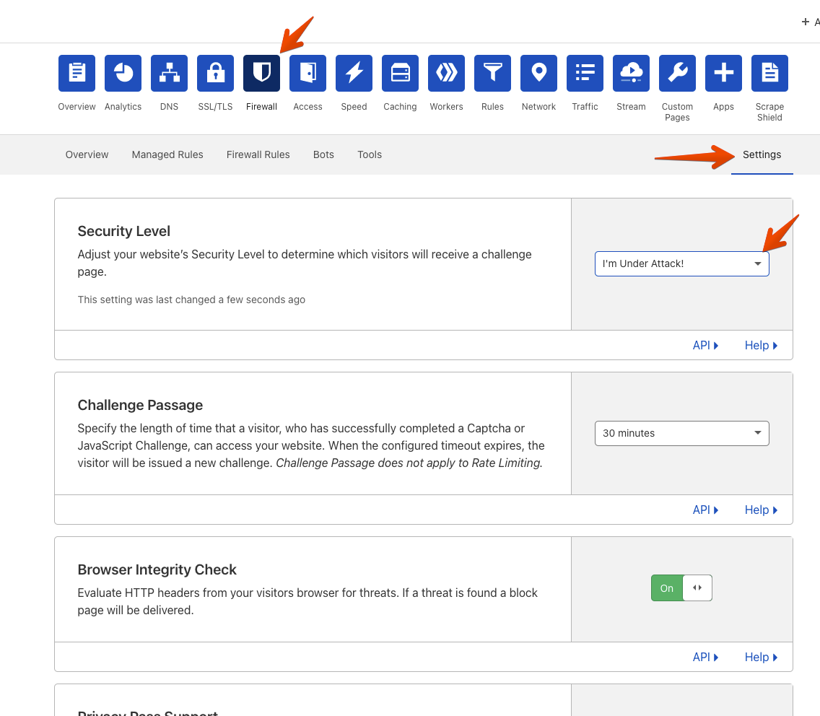820x716 pixels.
Task: Open API link under Browser Integrity Check
Action: 705,657
